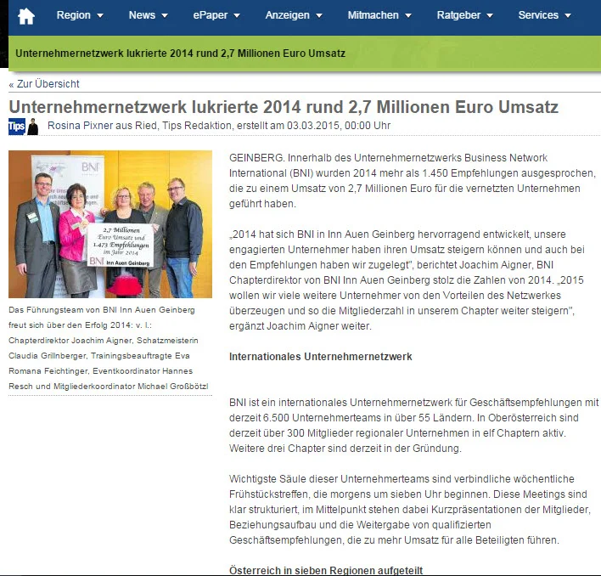This screenshot has width=601, height=576.
Task: Open the Region menu label
Action: [74, 15]
